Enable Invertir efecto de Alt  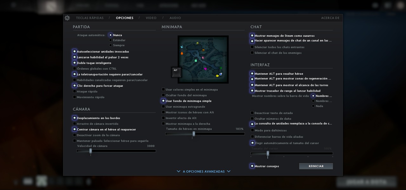pos(163,118)
